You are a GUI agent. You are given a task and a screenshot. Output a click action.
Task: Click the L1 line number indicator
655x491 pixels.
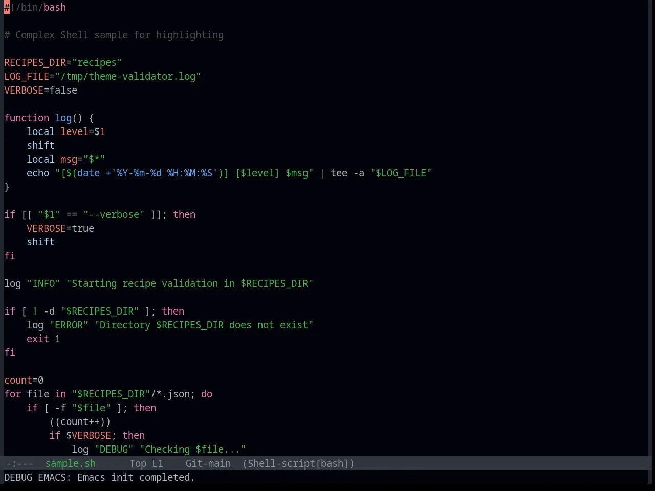(157, 463)
